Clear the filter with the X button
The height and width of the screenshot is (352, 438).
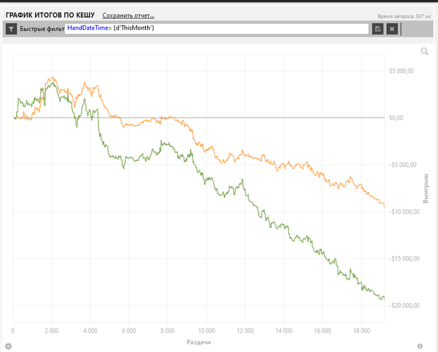click(392, 29)
